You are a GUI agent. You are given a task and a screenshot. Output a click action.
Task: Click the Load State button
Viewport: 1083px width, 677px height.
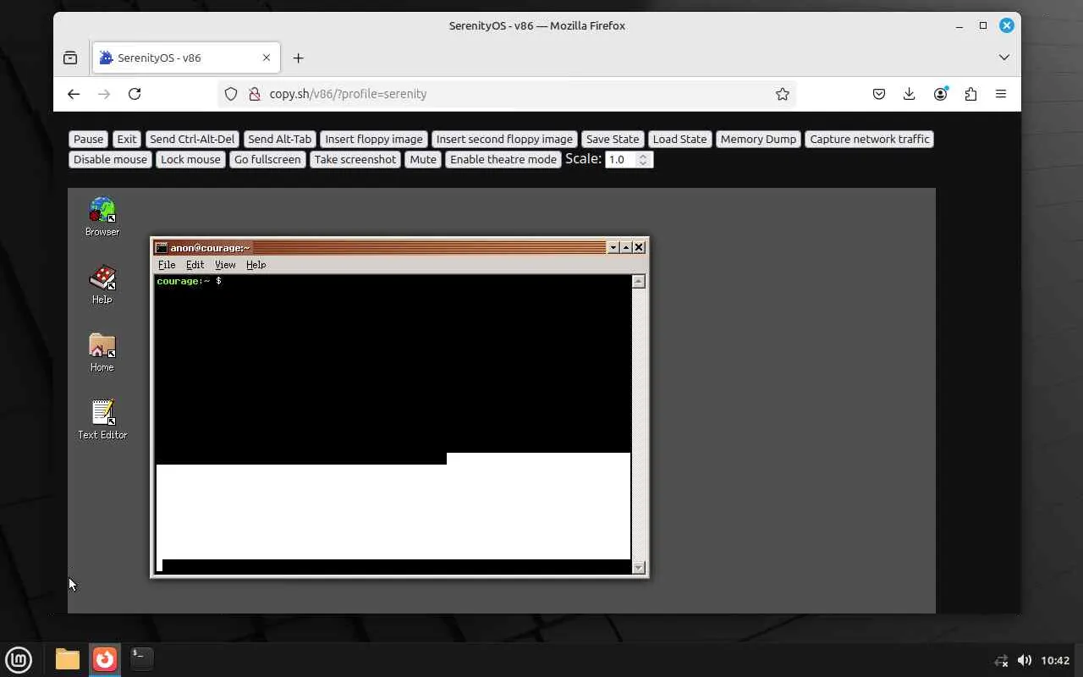point(679,139)
